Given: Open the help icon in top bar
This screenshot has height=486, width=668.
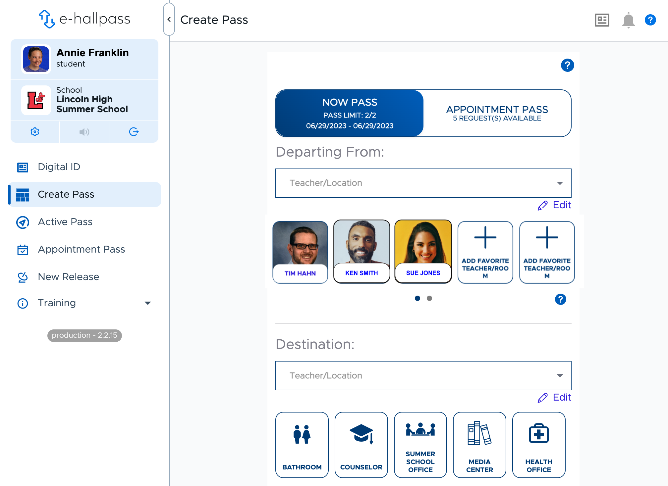Looking at the screenshot, I should point(650,20).
